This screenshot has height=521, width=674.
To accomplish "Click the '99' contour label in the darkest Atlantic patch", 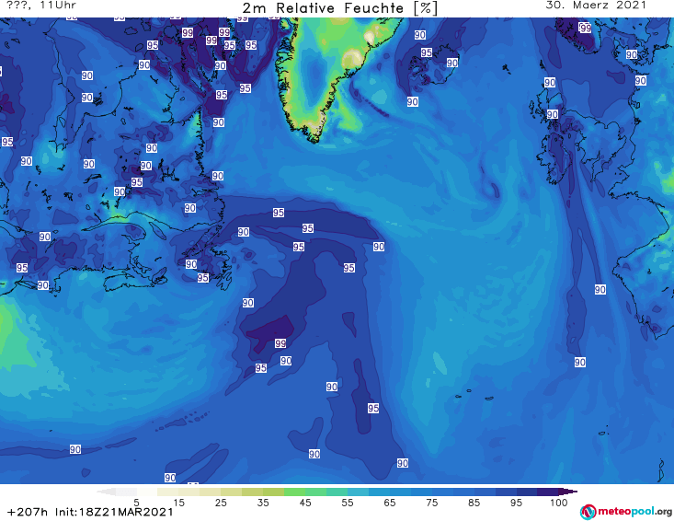I will tap(280, 343).
